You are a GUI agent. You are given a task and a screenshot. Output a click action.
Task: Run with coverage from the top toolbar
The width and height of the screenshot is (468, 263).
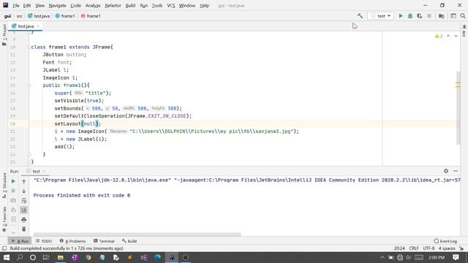[420, 16]
